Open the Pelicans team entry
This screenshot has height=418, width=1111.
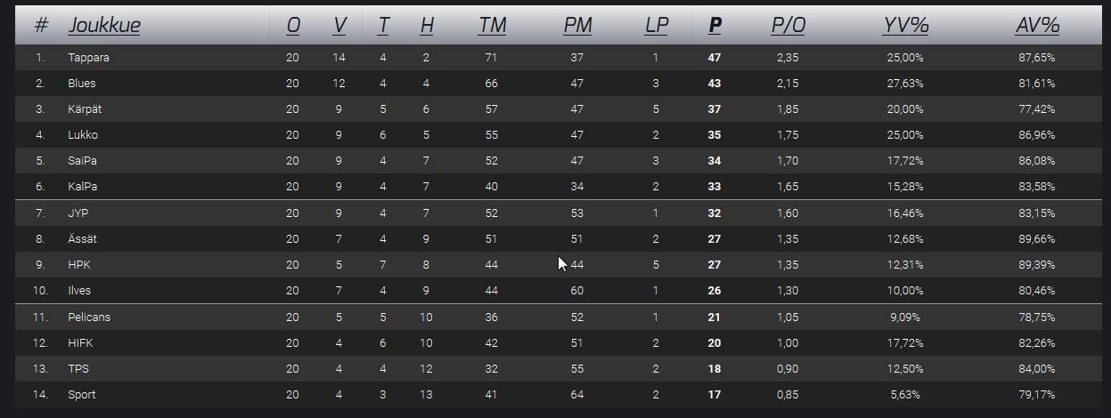click(89, 318)
